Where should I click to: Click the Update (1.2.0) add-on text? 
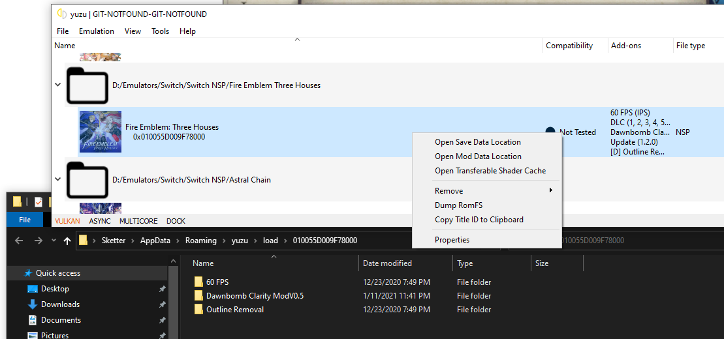click(634, 141)
